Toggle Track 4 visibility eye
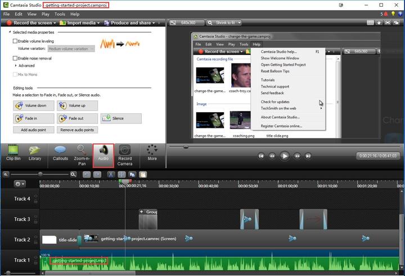 click(x=35, y=196)
